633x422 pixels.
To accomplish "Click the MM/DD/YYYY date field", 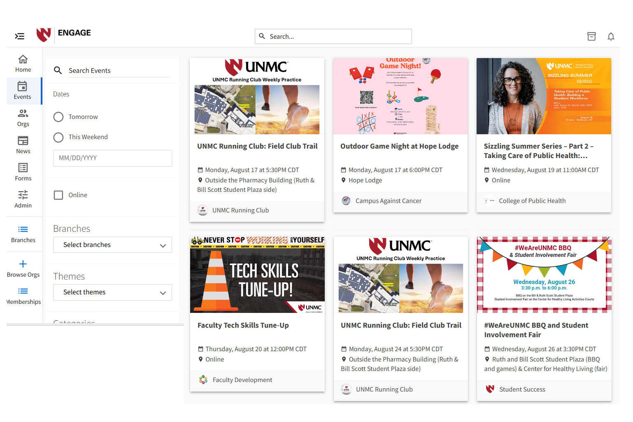I will pos(112,158).
